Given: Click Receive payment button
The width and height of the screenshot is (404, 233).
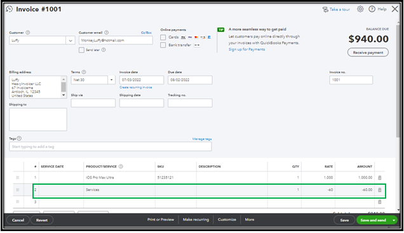Looking at the screenshot, I should pos(368,53).
